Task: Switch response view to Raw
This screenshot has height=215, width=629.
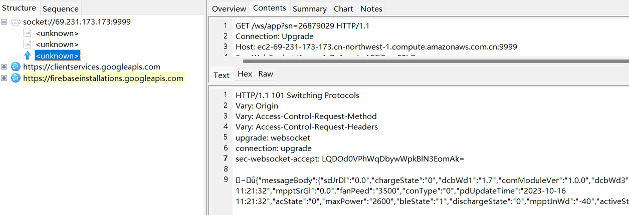Action: point(266,74)
